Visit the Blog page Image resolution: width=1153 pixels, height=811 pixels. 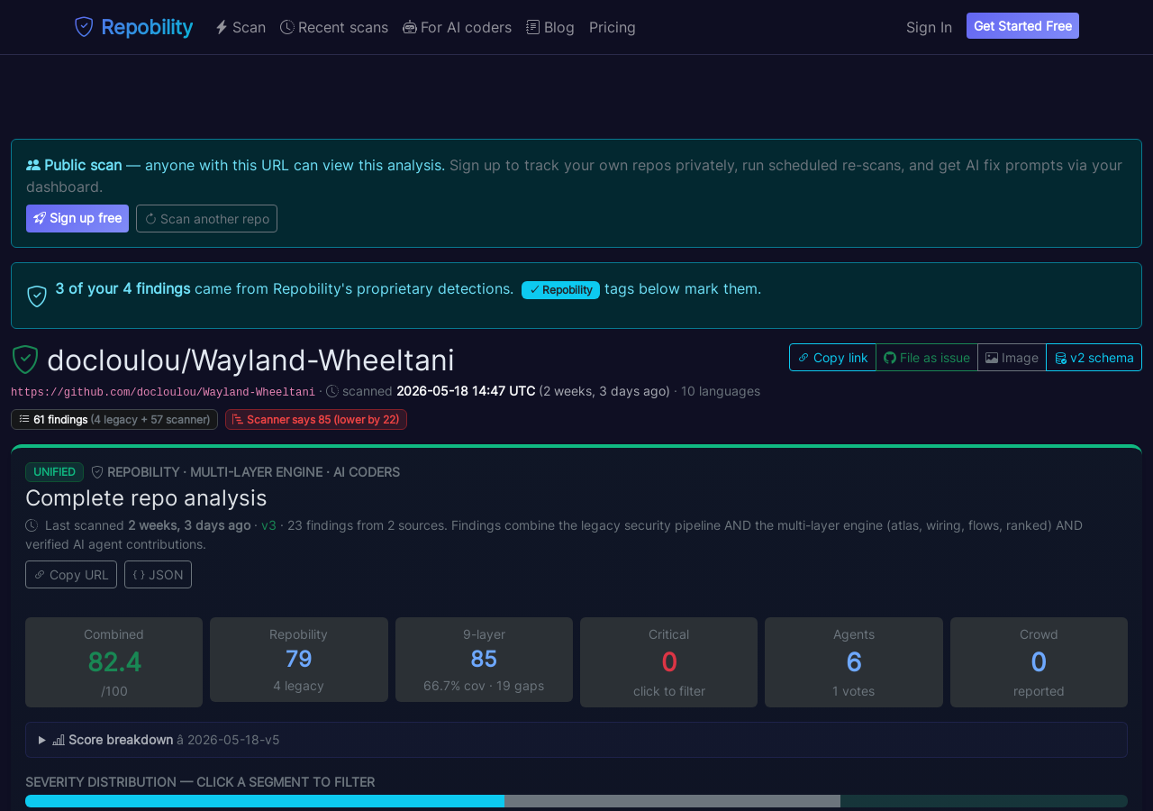tap(550, 27)
